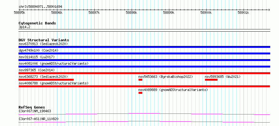Open gene C3orf67-AS1|NR_110820 label
This screenshot has height=126, width=279.
[39, 119]
